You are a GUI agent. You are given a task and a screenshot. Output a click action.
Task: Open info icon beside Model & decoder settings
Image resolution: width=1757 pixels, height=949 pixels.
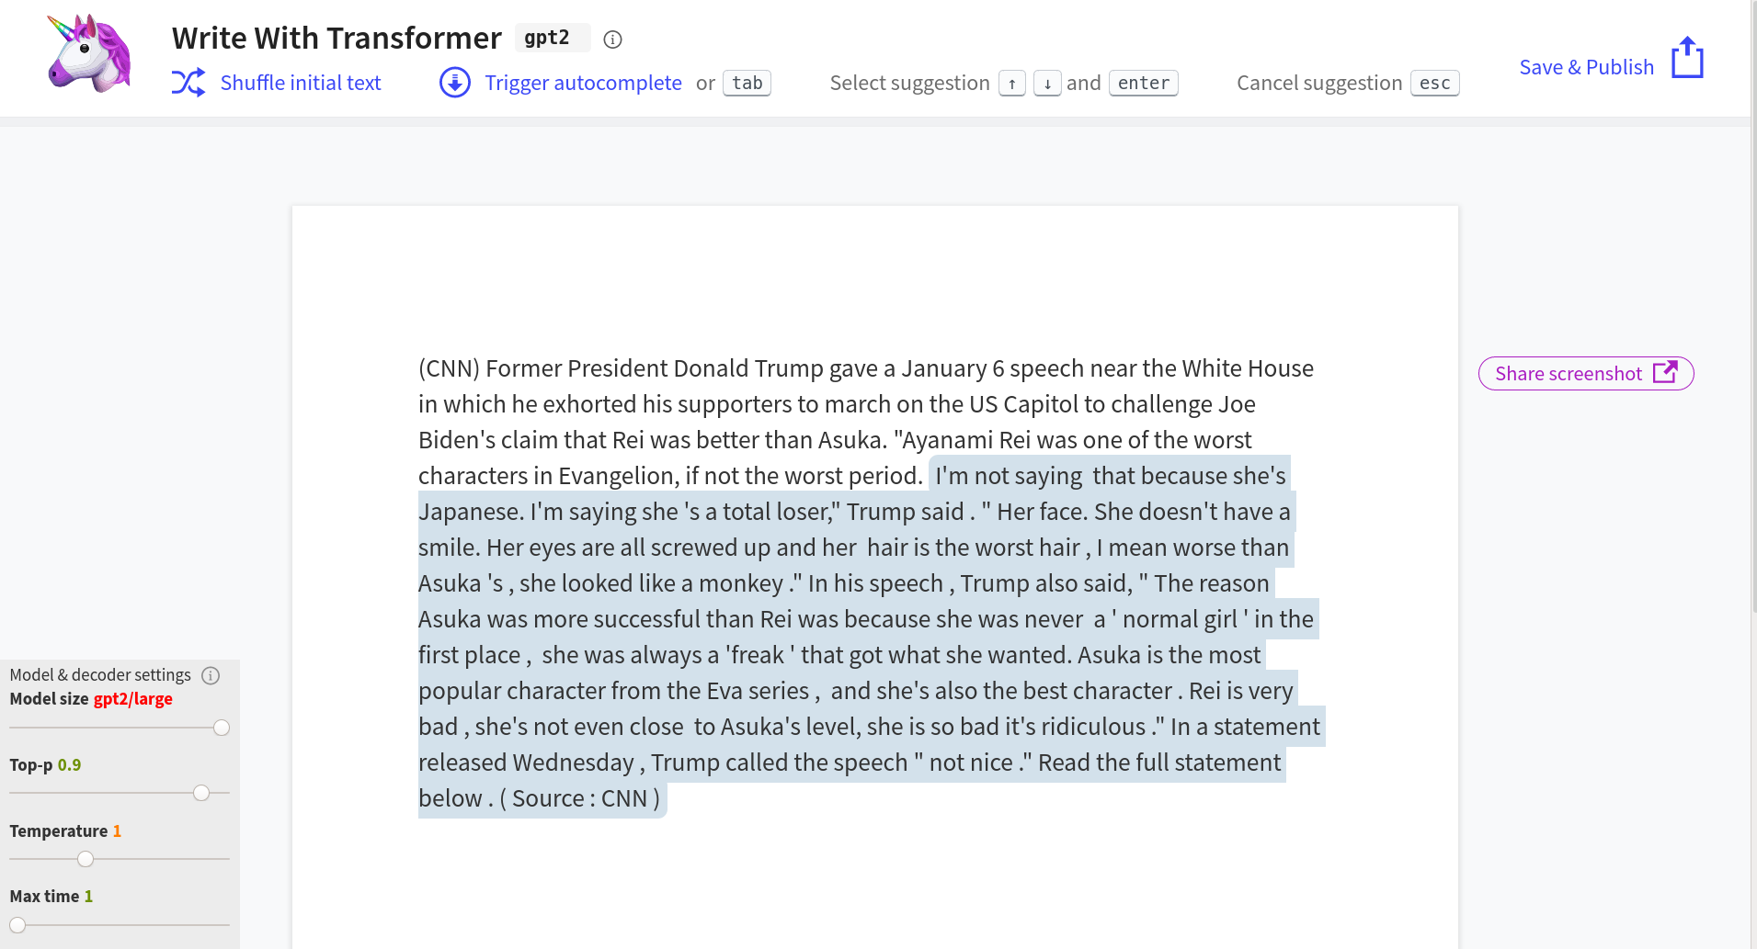211,675
